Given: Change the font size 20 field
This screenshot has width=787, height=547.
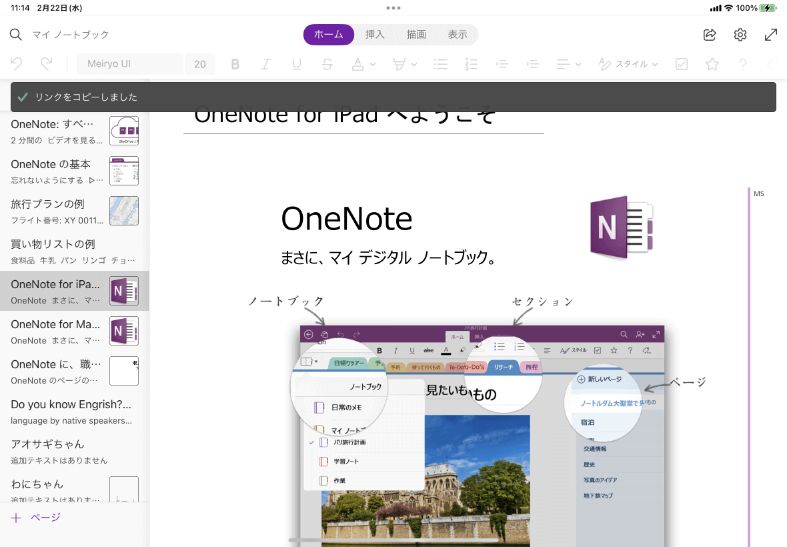Looking at the screenshot, I should [x=200, y=64].
